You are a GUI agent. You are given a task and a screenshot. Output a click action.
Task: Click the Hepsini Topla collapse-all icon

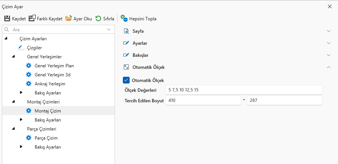124,18
